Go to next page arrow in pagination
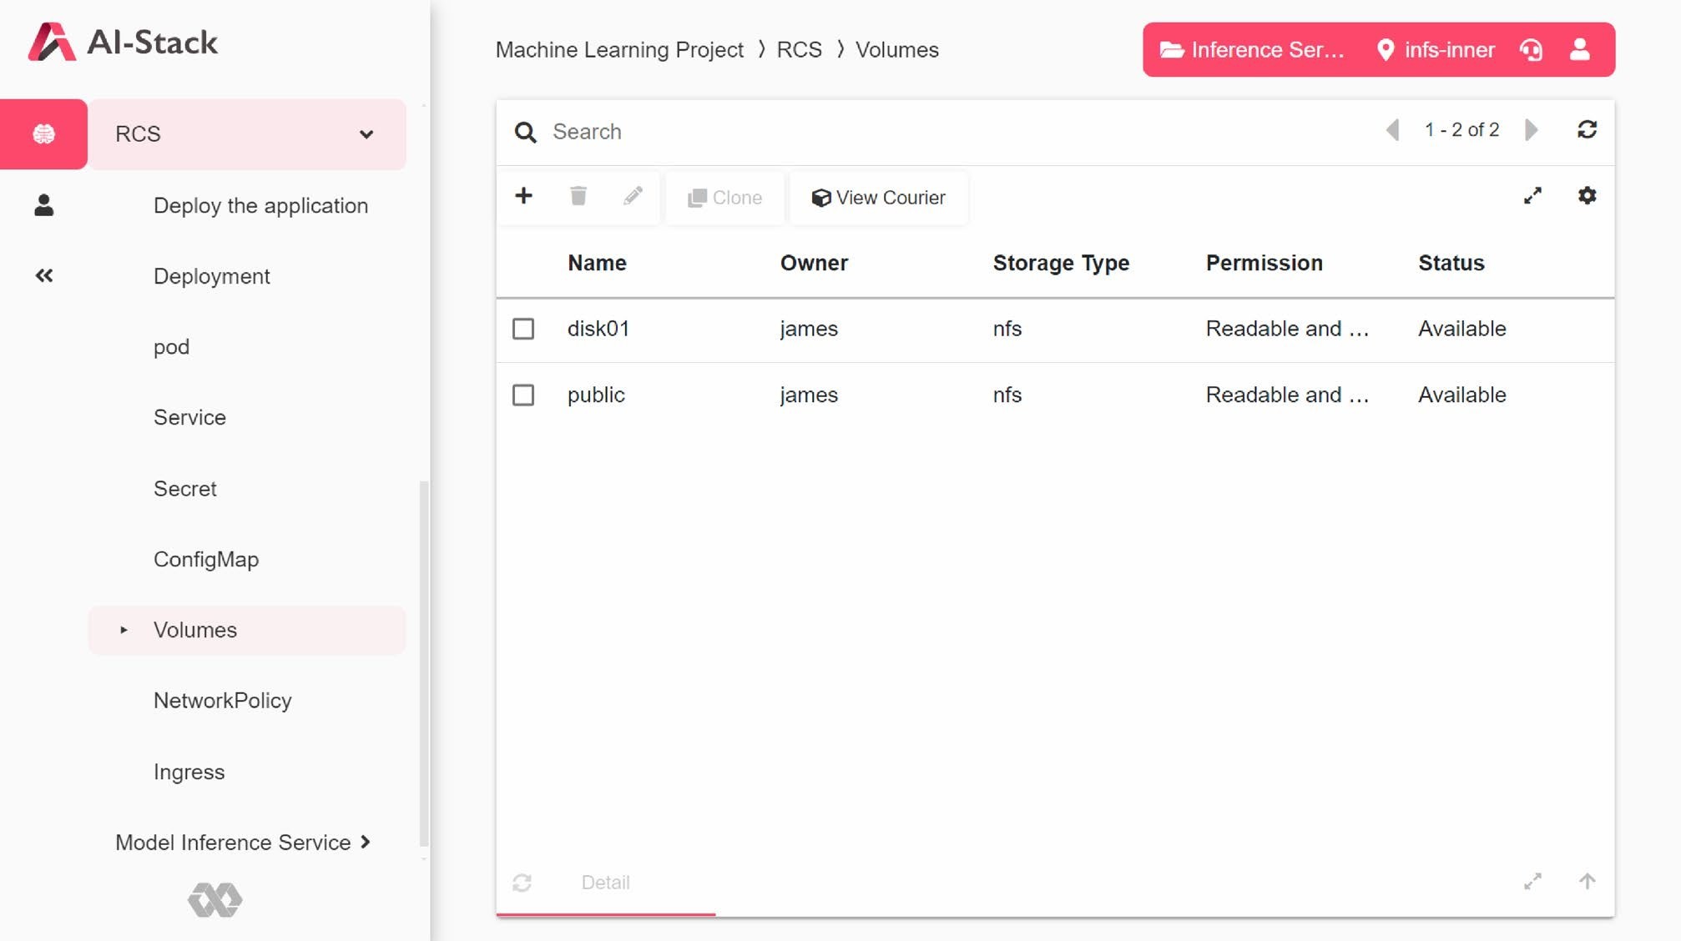The image size is (1681, 941). point(1532,130)
